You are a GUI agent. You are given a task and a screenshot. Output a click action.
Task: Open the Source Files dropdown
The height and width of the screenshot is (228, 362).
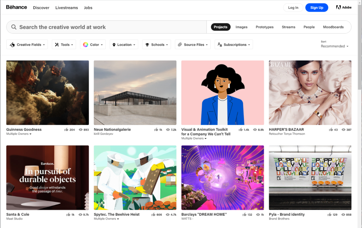click(x=193, y=45)
